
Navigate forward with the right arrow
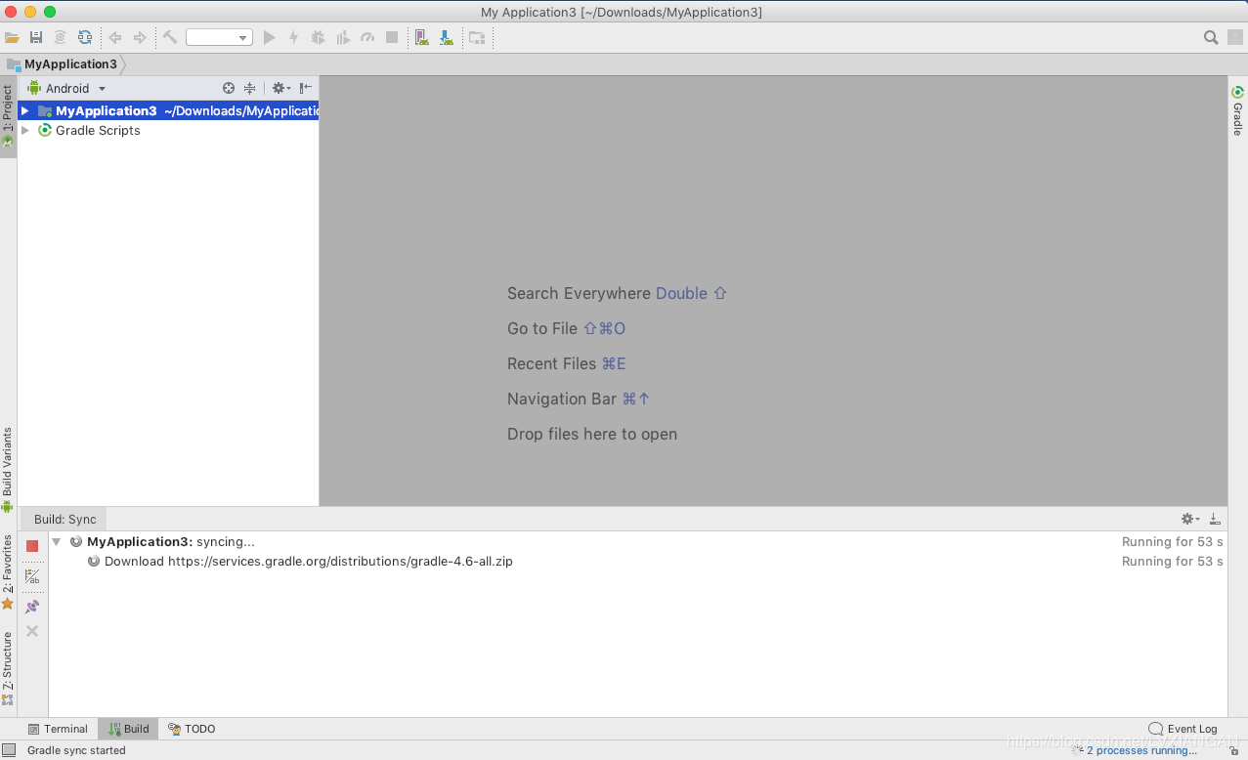click(140, 37)
